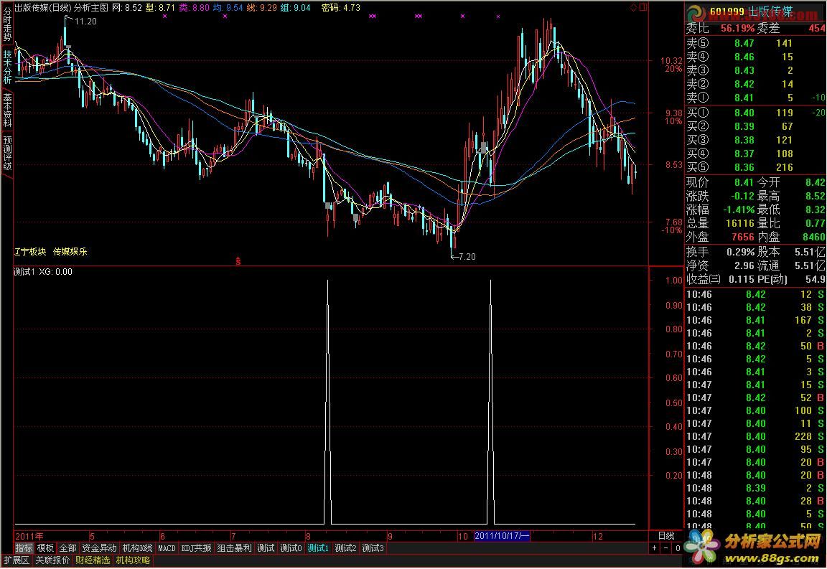The width and height of the screenshot is (827, 569).
Task: Click the 11.20 high price label
Action: (x=85, y=22)
